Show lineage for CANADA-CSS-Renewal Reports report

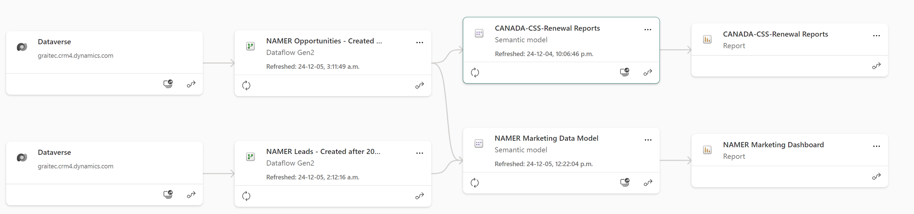(876, 66)
